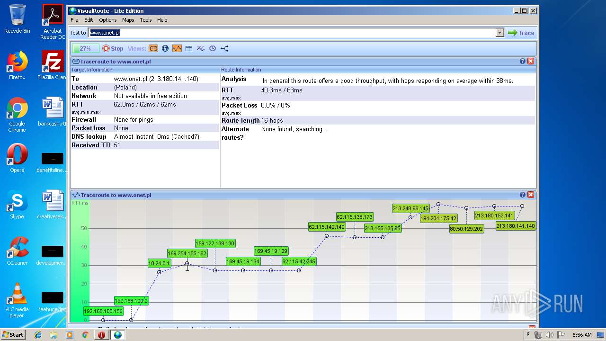Screen dimensions: 606x341
Task: Open the Maps menu
Action: coord(128,20)
